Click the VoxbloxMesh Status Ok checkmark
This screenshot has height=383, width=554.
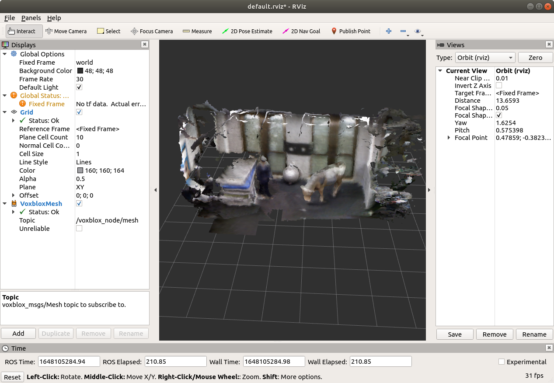point(23,212)
